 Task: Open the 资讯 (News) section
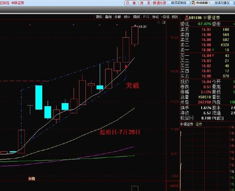point(145,3)
